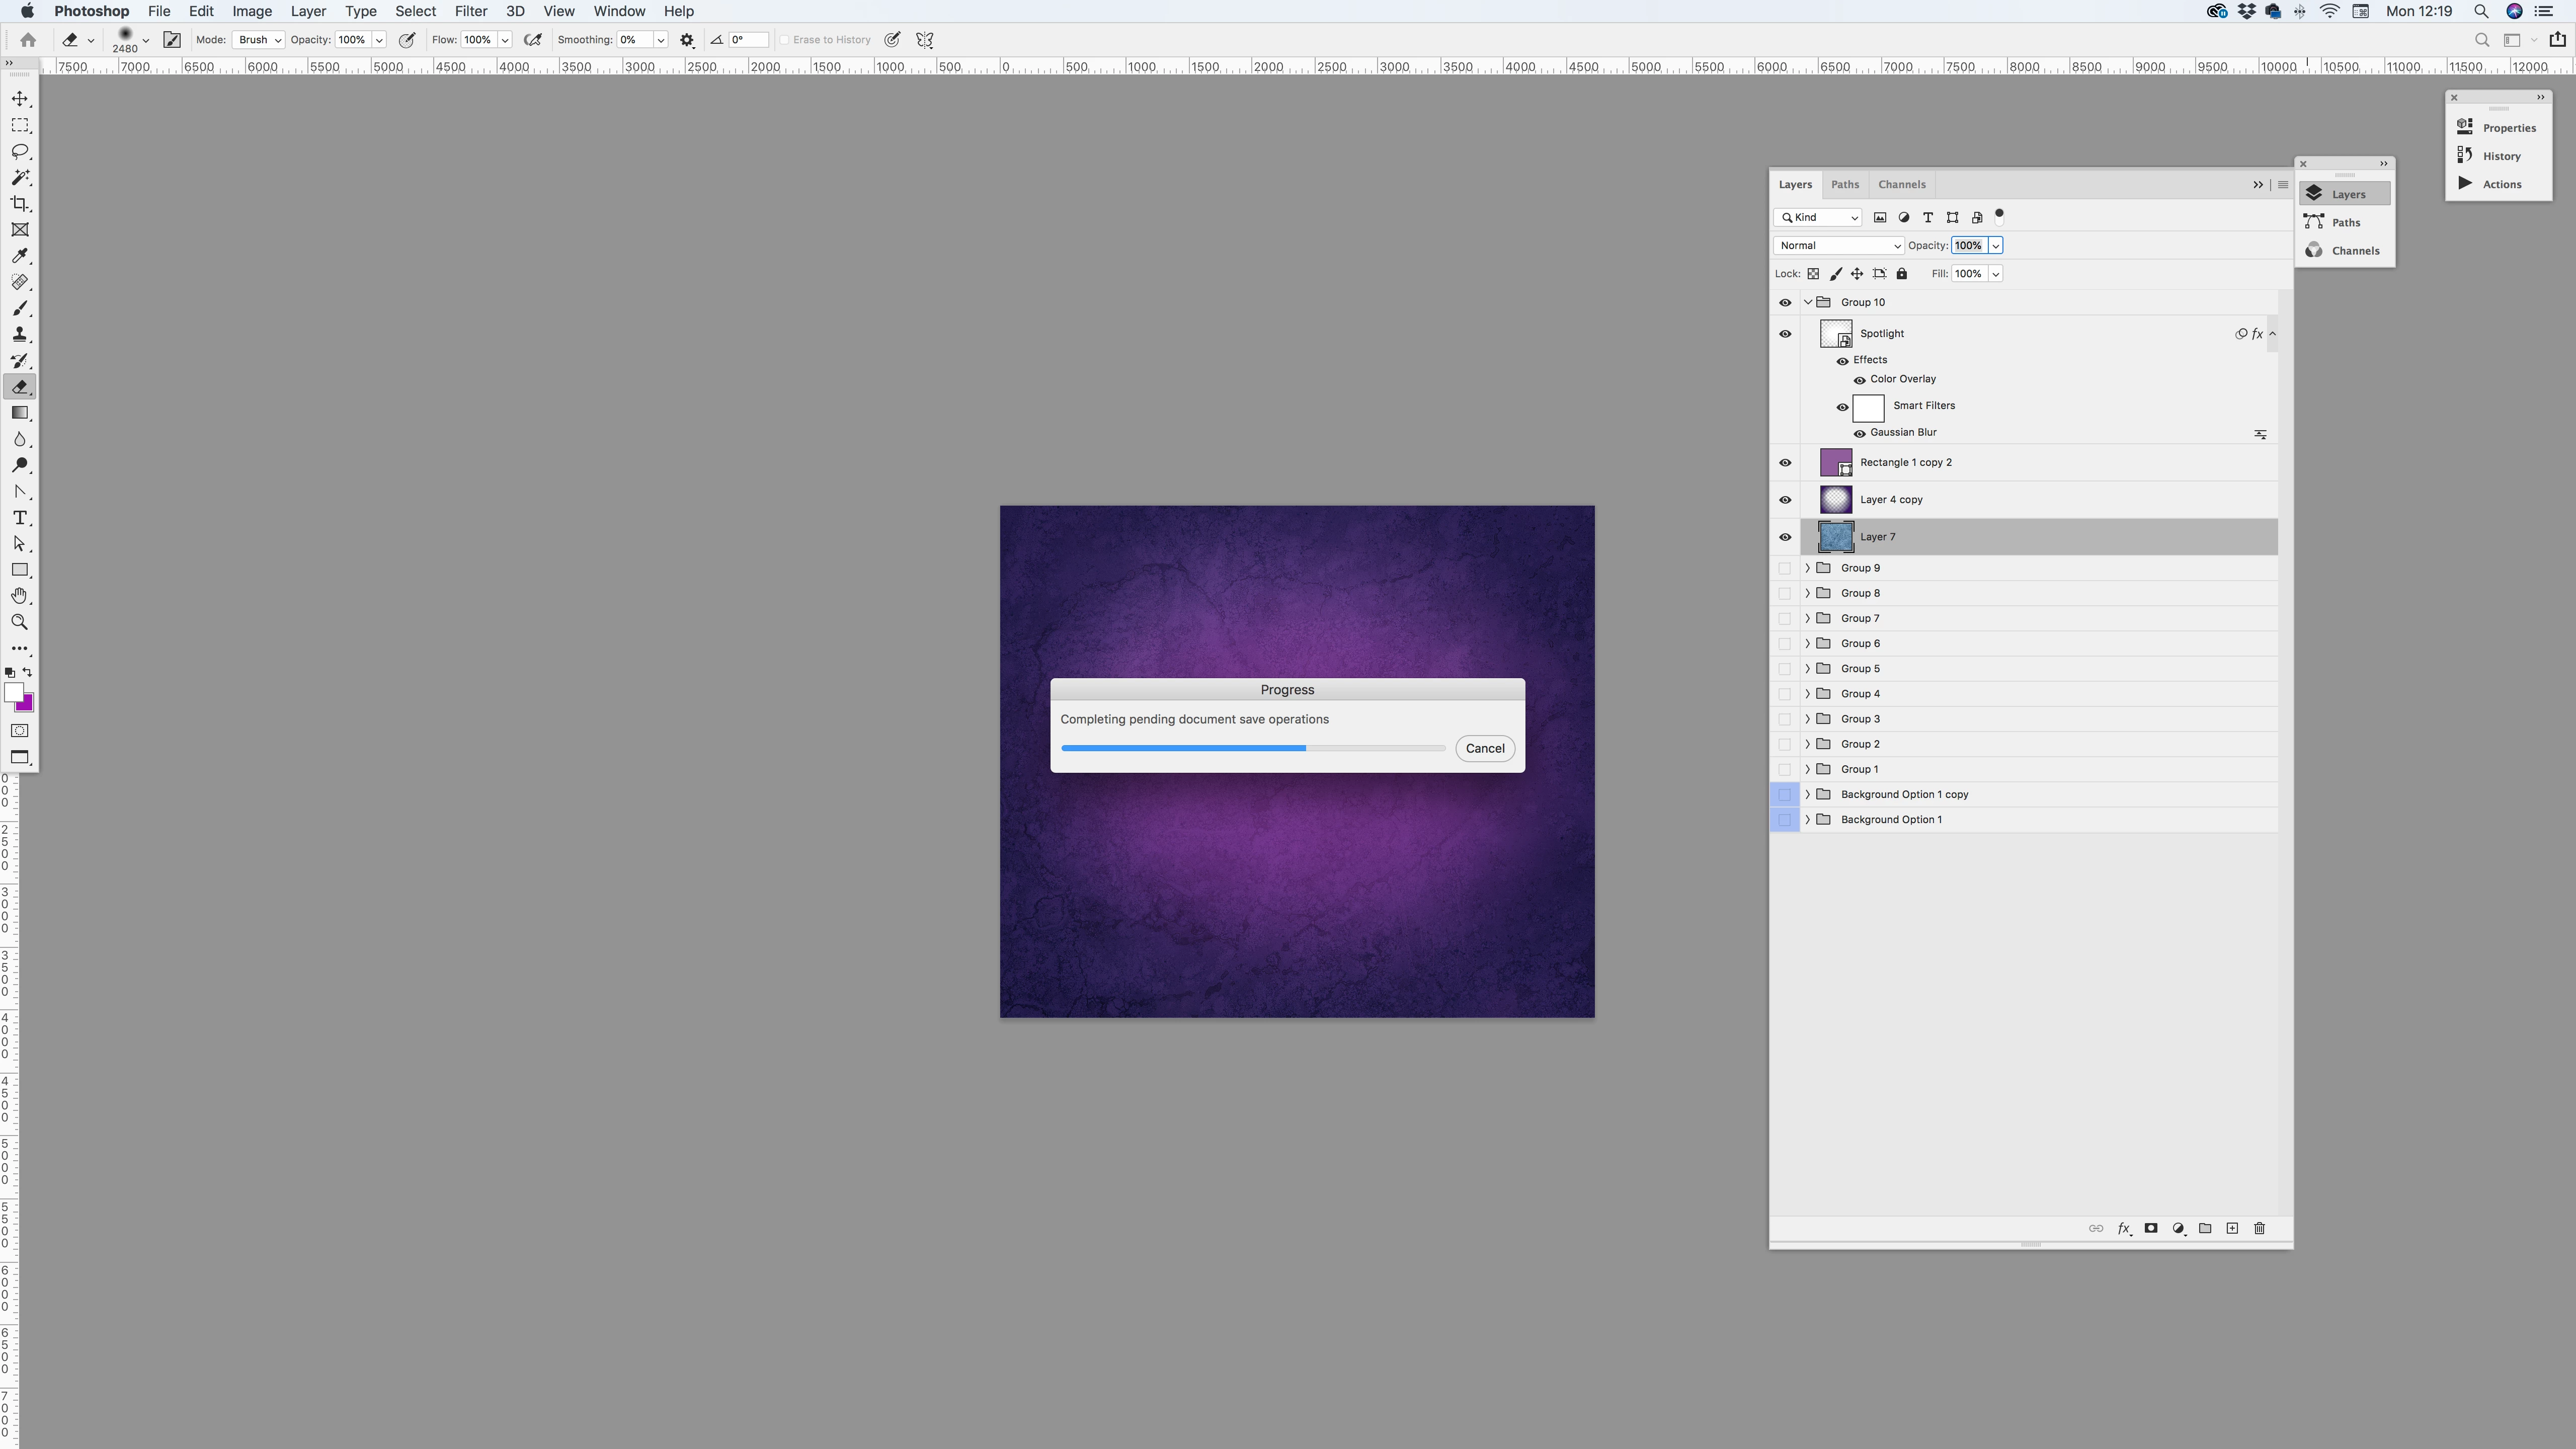The width and height of the screenshot is (2576, 1449).
Task: Select the Move tool
Action: point(20,99)
